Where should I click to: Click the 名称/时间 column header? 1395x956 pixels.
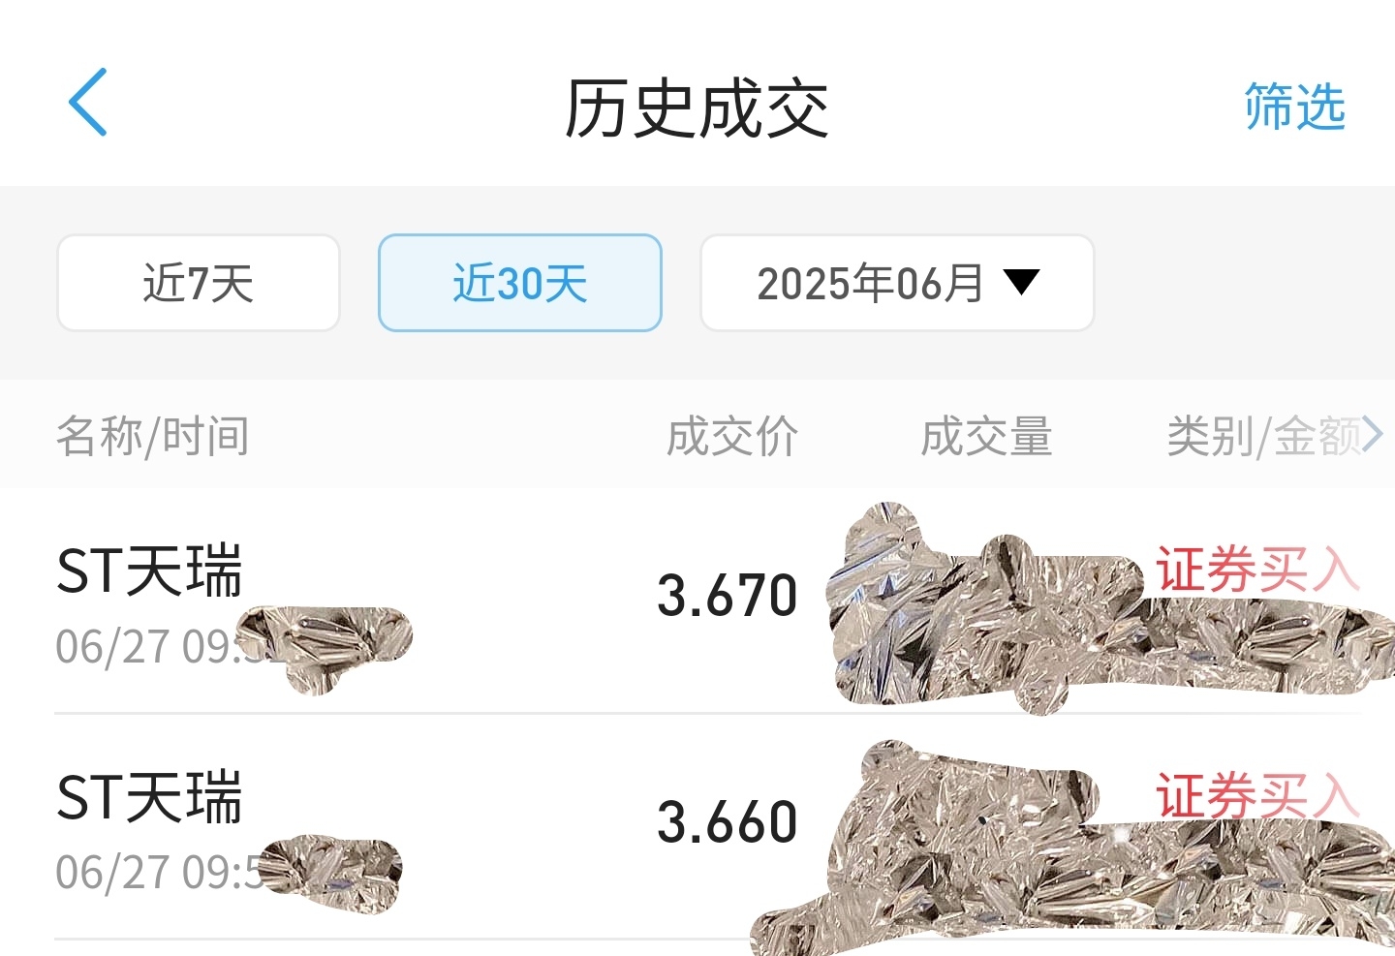point(153,436)
